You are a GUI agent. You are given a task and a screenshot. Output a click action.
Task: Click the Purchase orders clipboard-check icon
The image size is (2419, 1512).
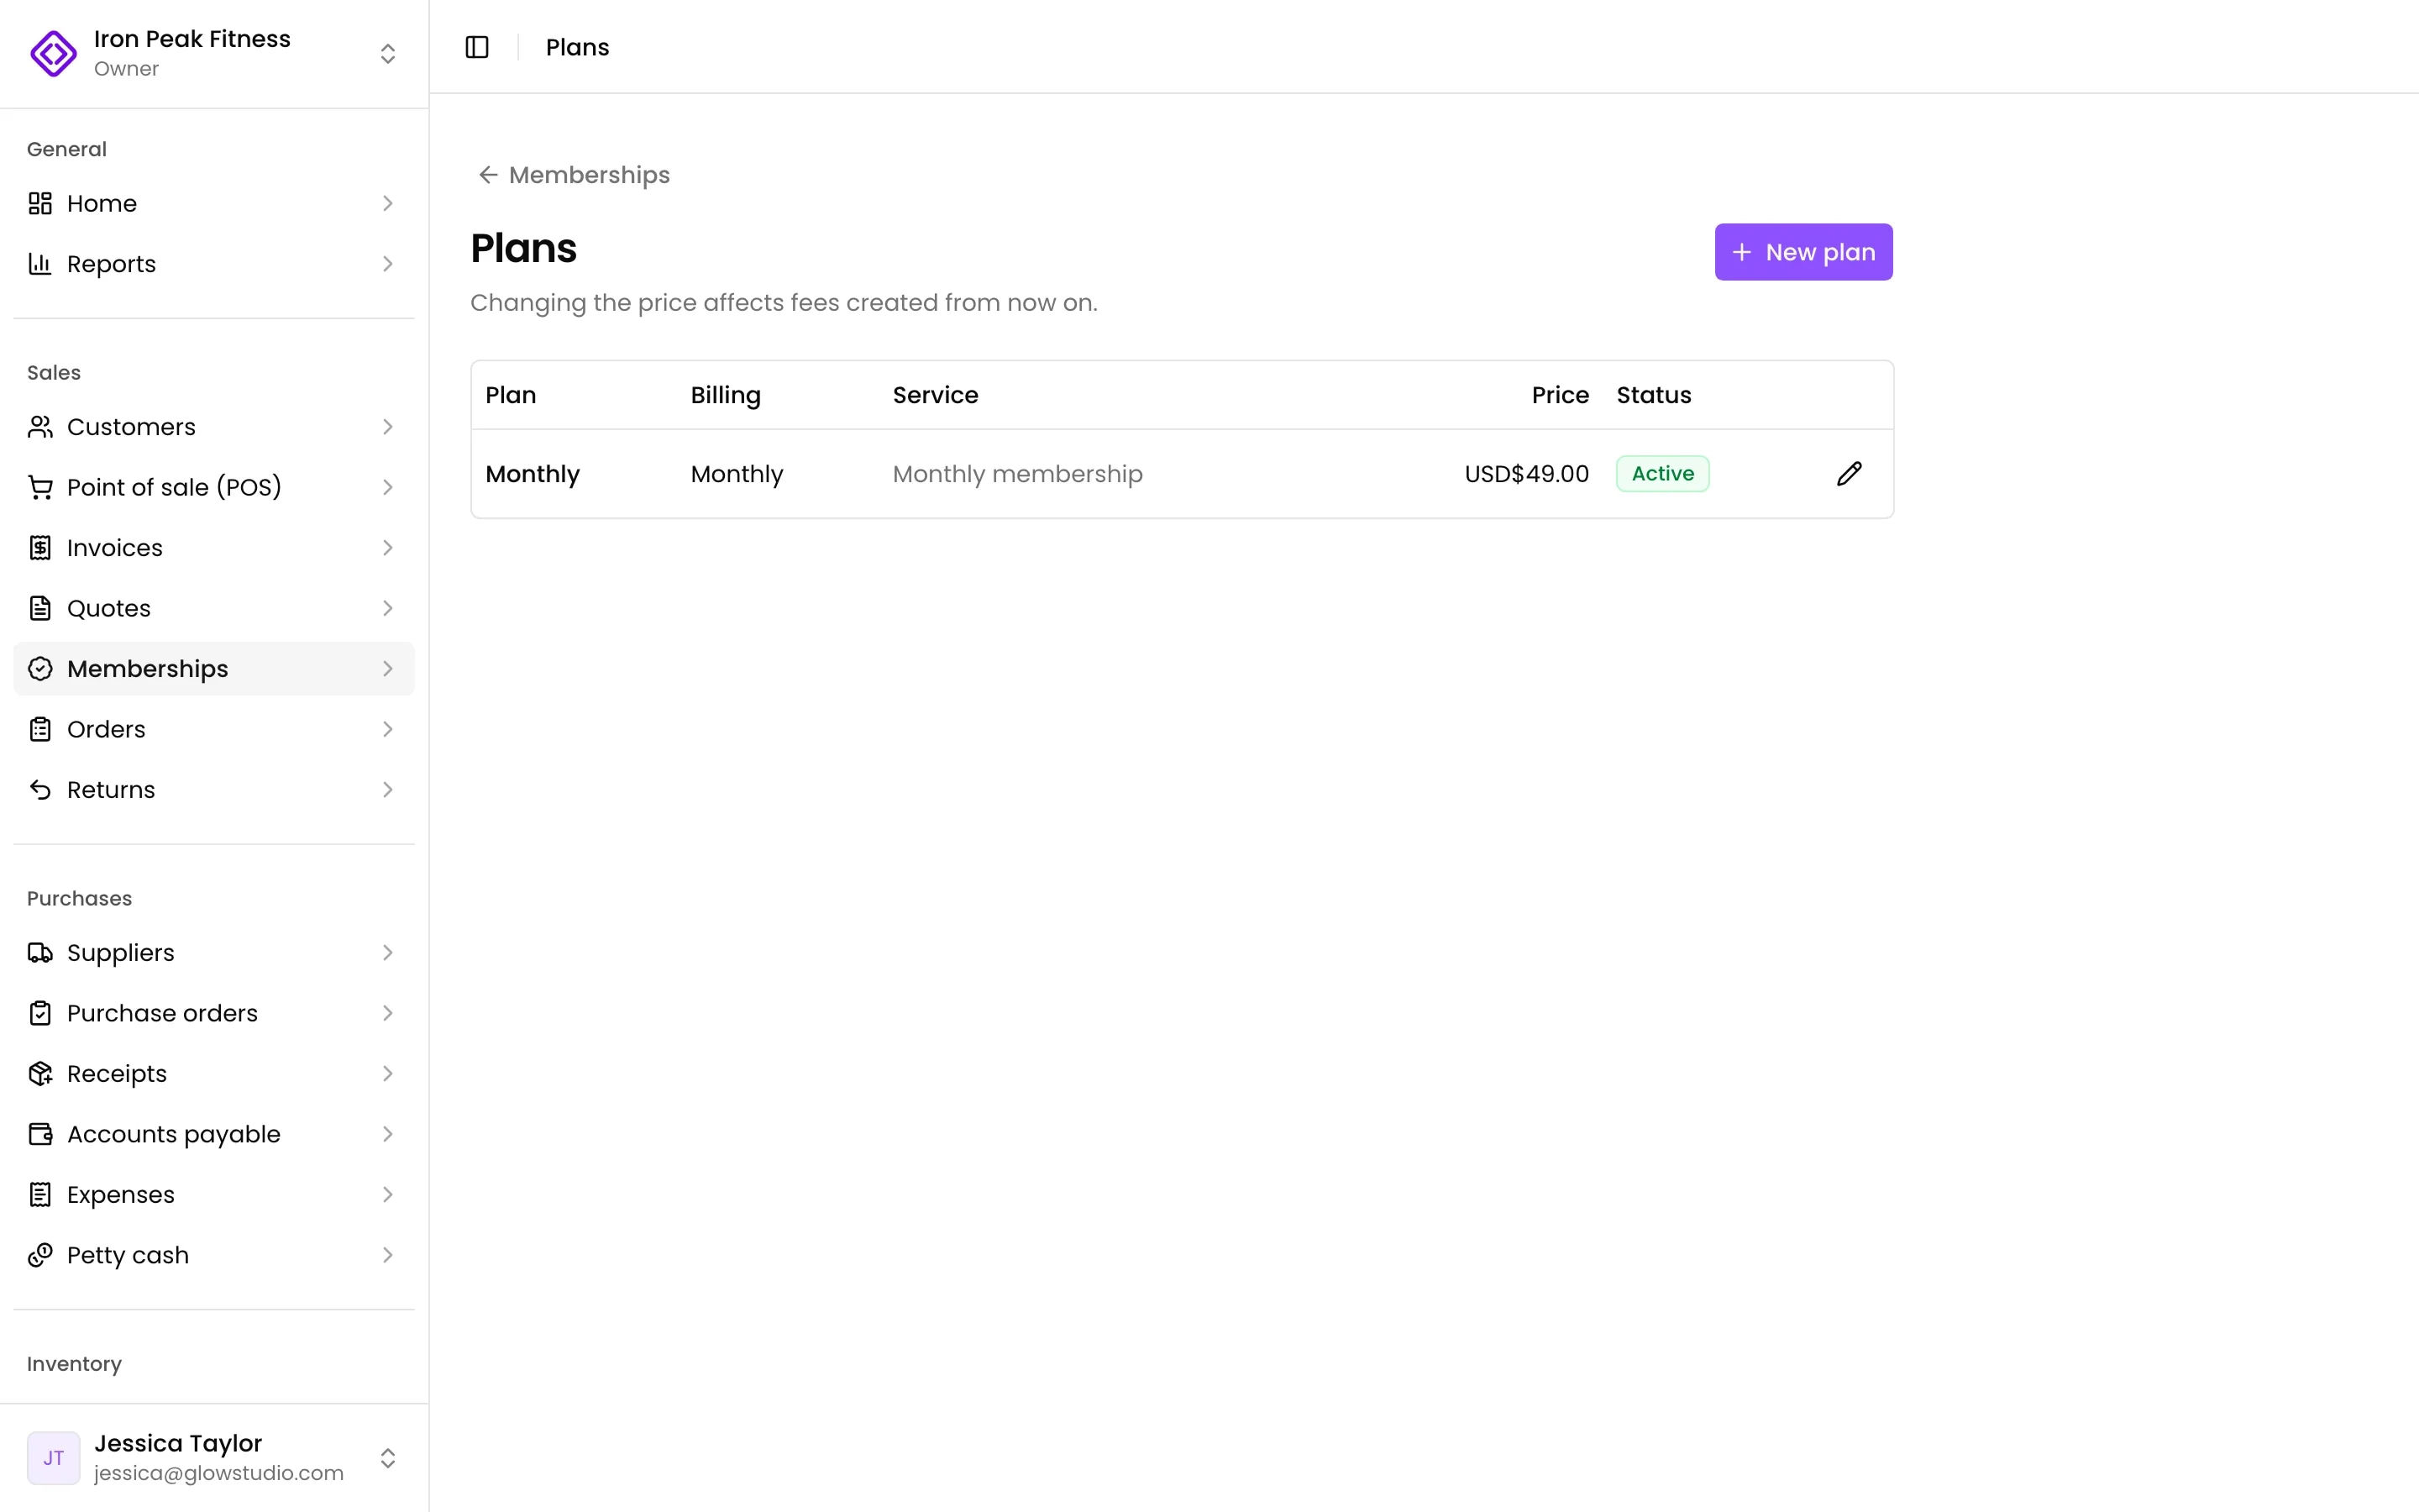(x=40, y=1013)
